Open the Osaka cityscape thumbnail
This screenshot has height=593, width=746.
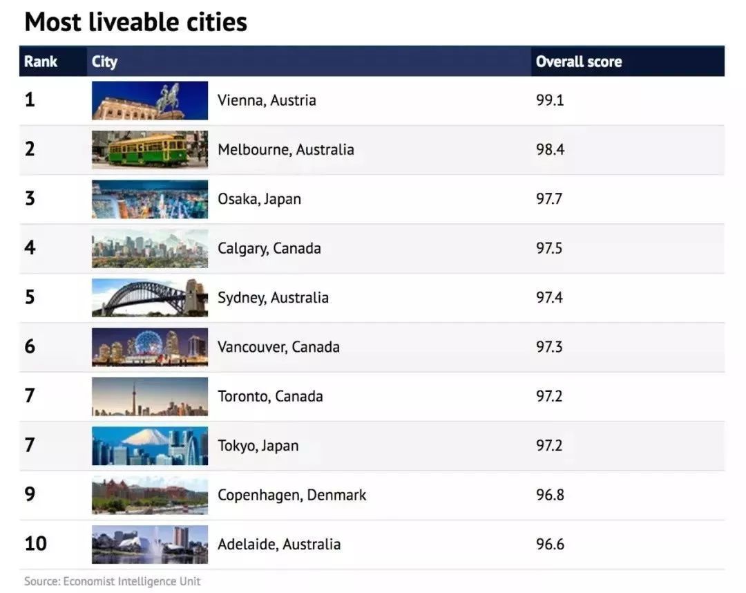(x=150, y=199)
